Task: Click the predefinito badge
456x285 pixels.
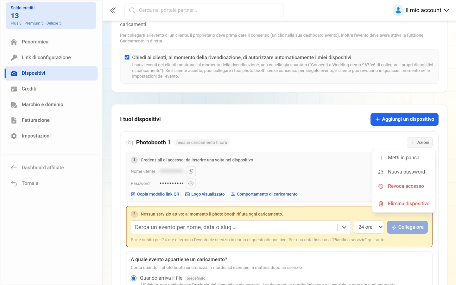Action: (x=196, y=278)
